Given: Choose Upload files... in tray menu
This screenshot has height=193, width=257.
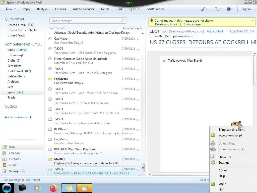Looking at the screenshot, I should (227, 143).
